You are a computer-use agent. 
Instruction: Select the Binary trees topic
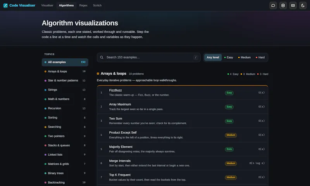point(65,173)
